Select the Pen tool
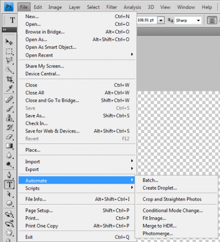 point(9,175)
